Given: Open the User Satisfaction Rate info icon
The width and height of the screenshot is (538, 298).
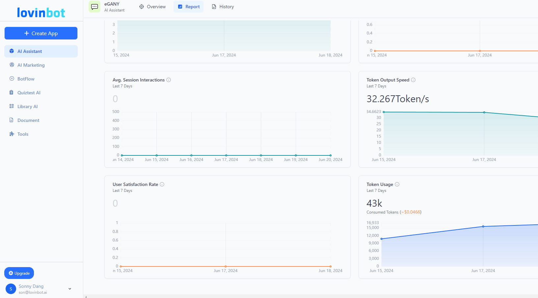Looking at the screenshot, I should click(162, 184).
